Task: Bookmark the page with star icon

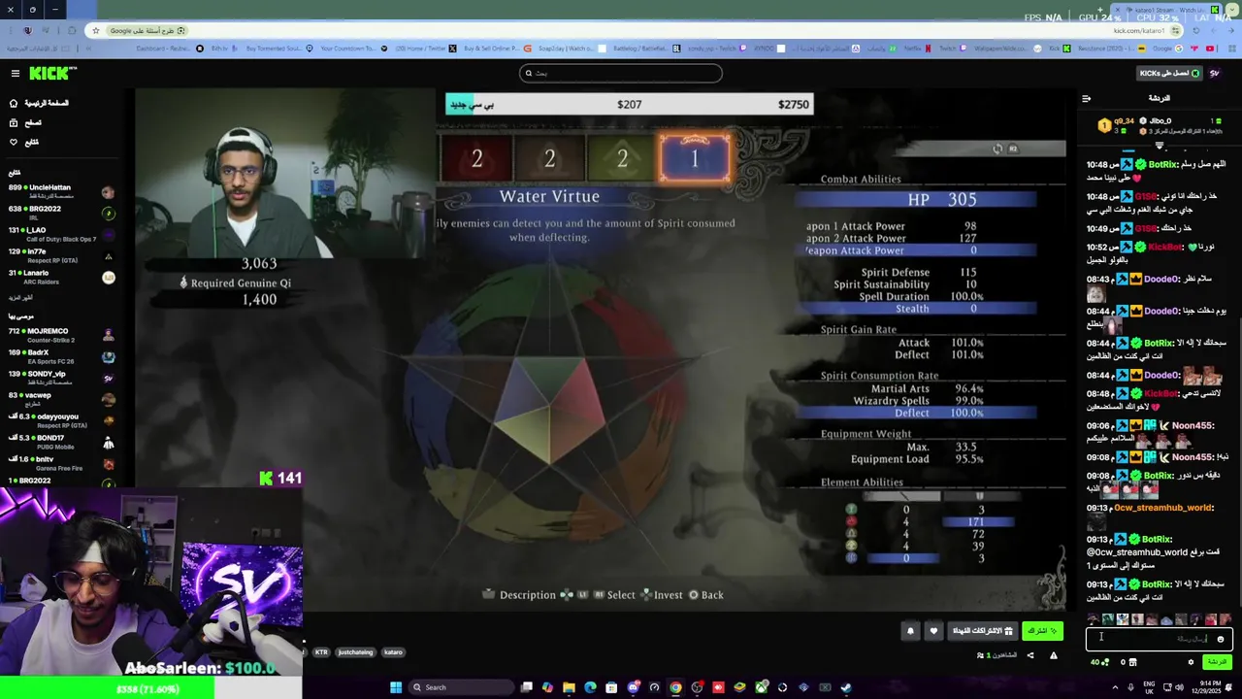Action: 95,30
